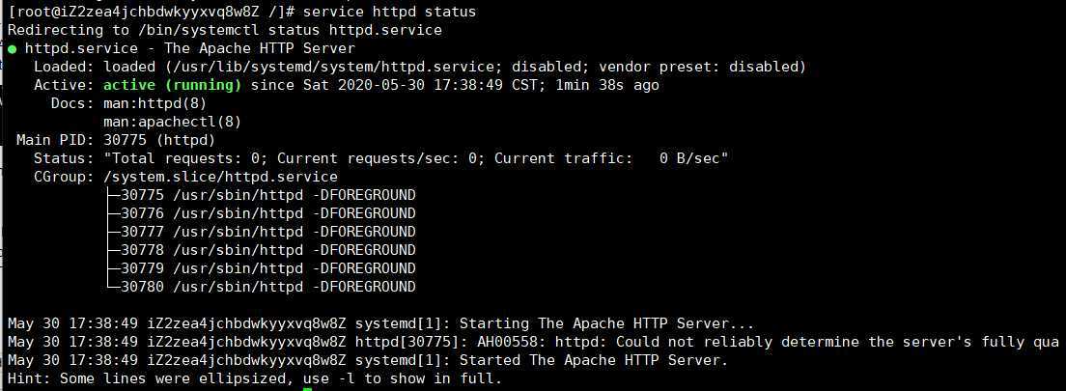Click the hint line about ellipsized lines
This screenshot has height=391, width=1066.
[x=255, y=378]
